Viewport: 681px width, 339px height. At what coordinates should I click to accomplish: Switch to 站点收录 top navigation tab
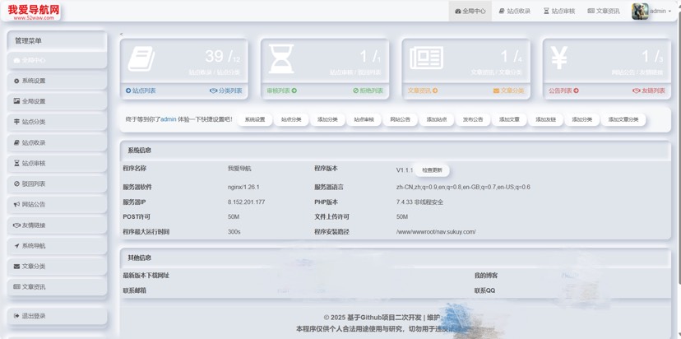(515, 12)
